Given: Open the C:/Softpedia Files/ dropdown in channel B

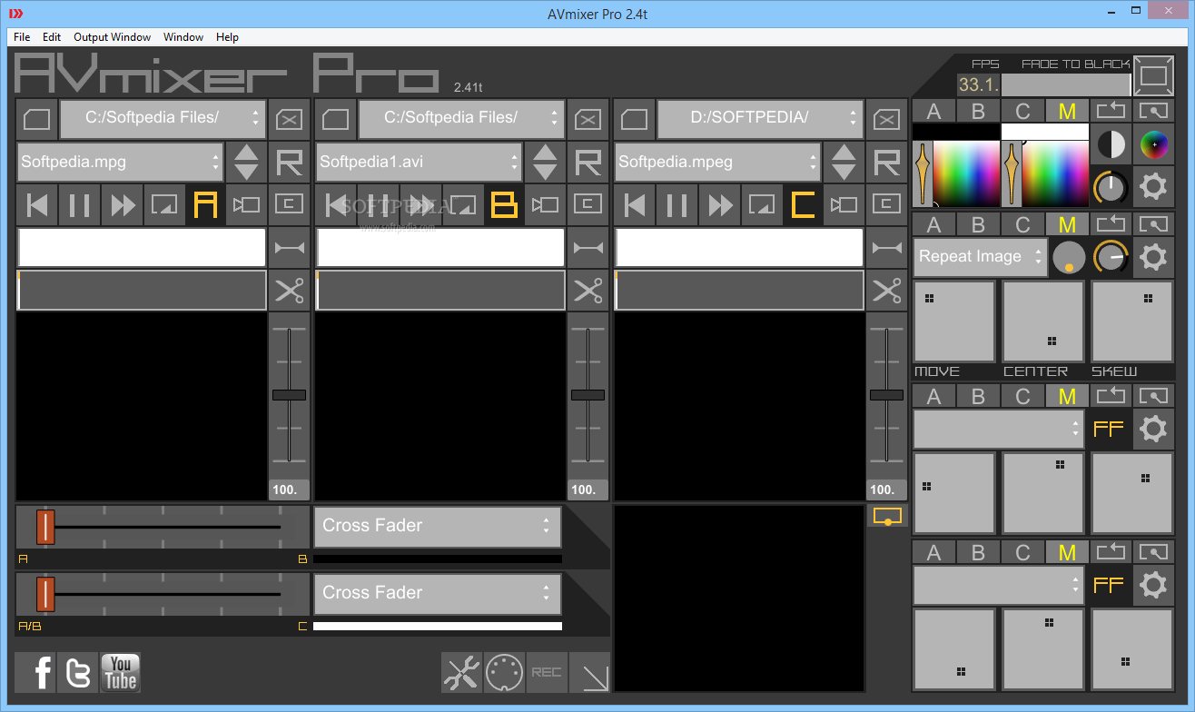Looking at the screenshot, I should pyautogui.click(x=461, y=119).
